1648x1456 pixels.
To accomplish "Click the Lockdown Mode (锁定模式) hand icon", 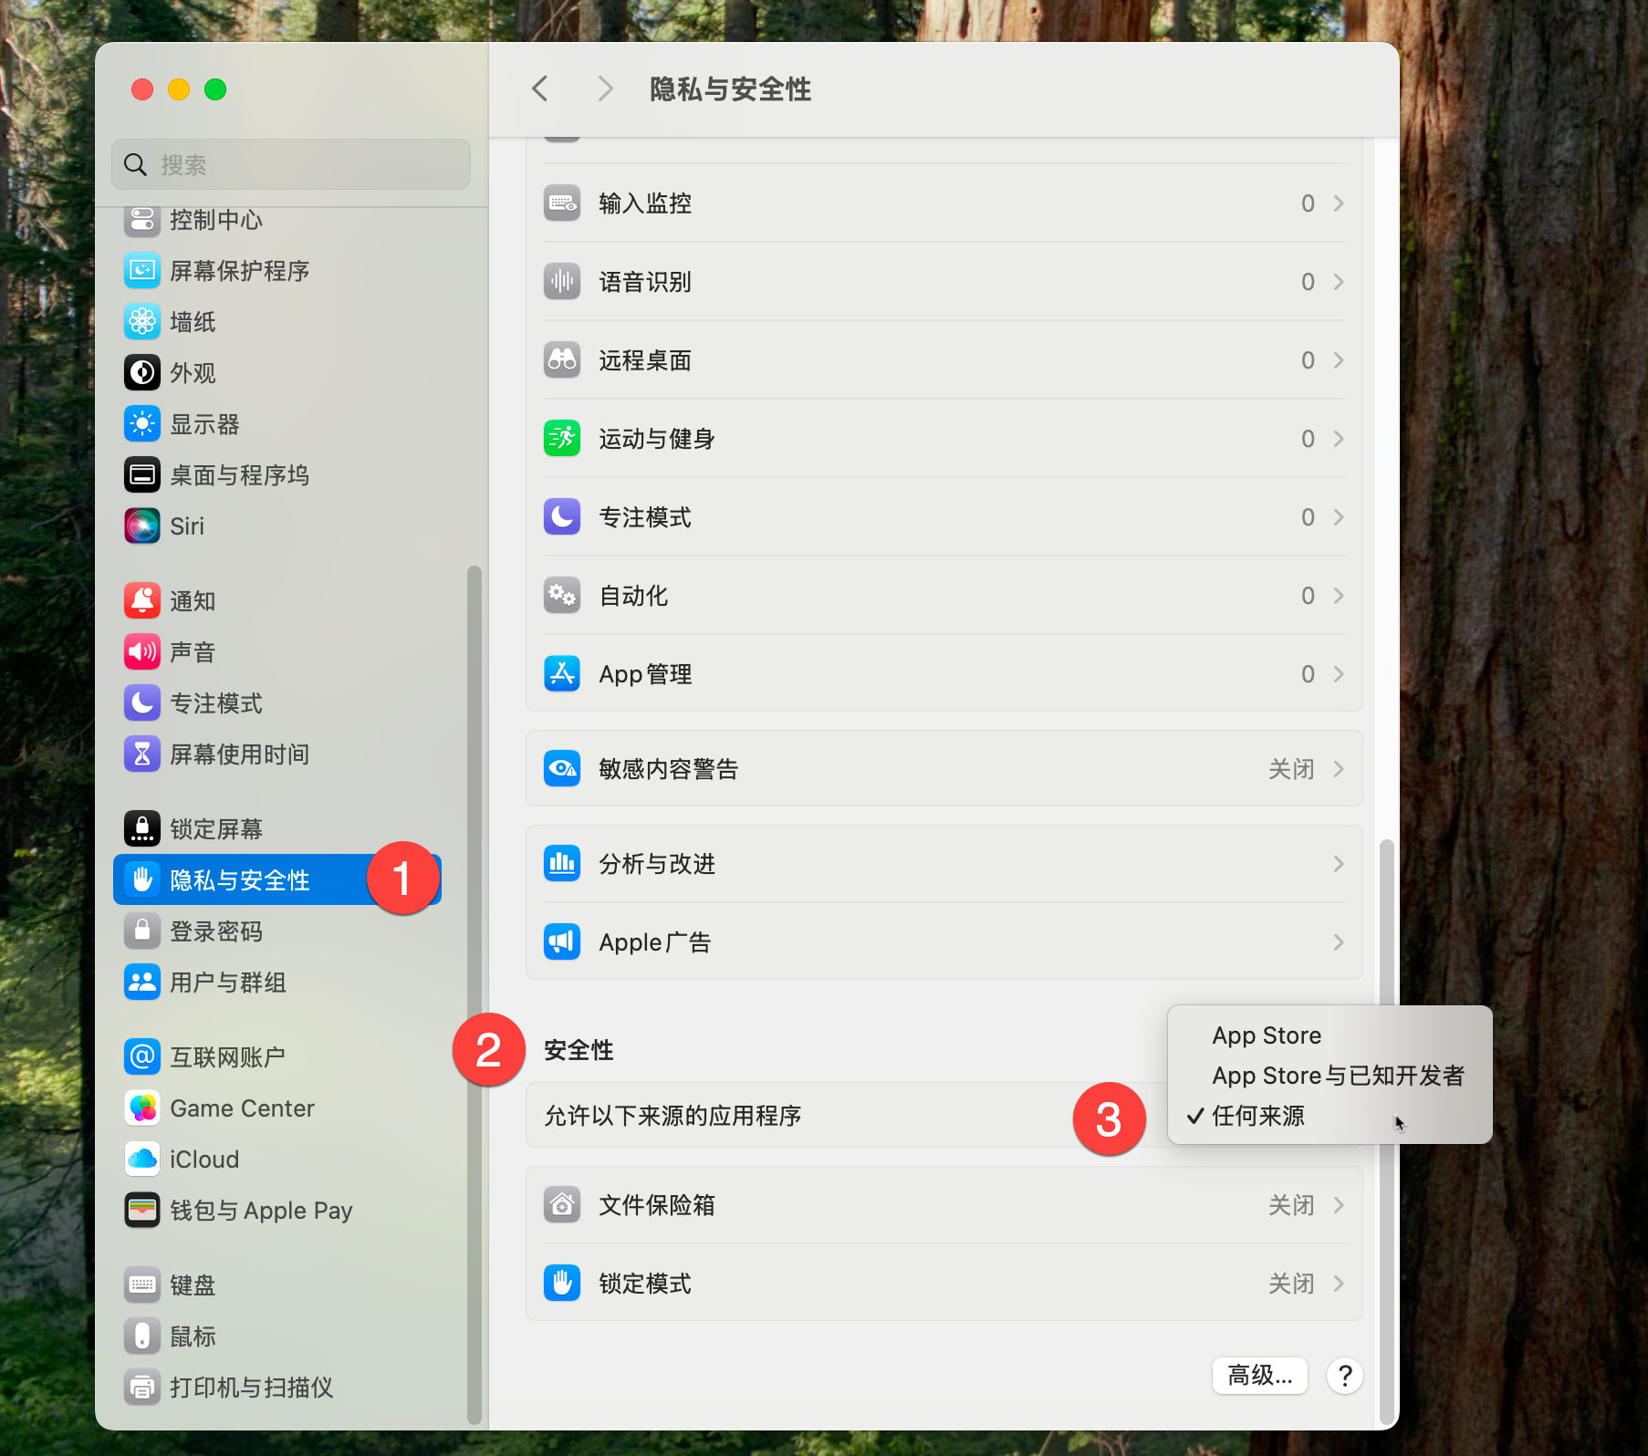I will point(562,1284).
